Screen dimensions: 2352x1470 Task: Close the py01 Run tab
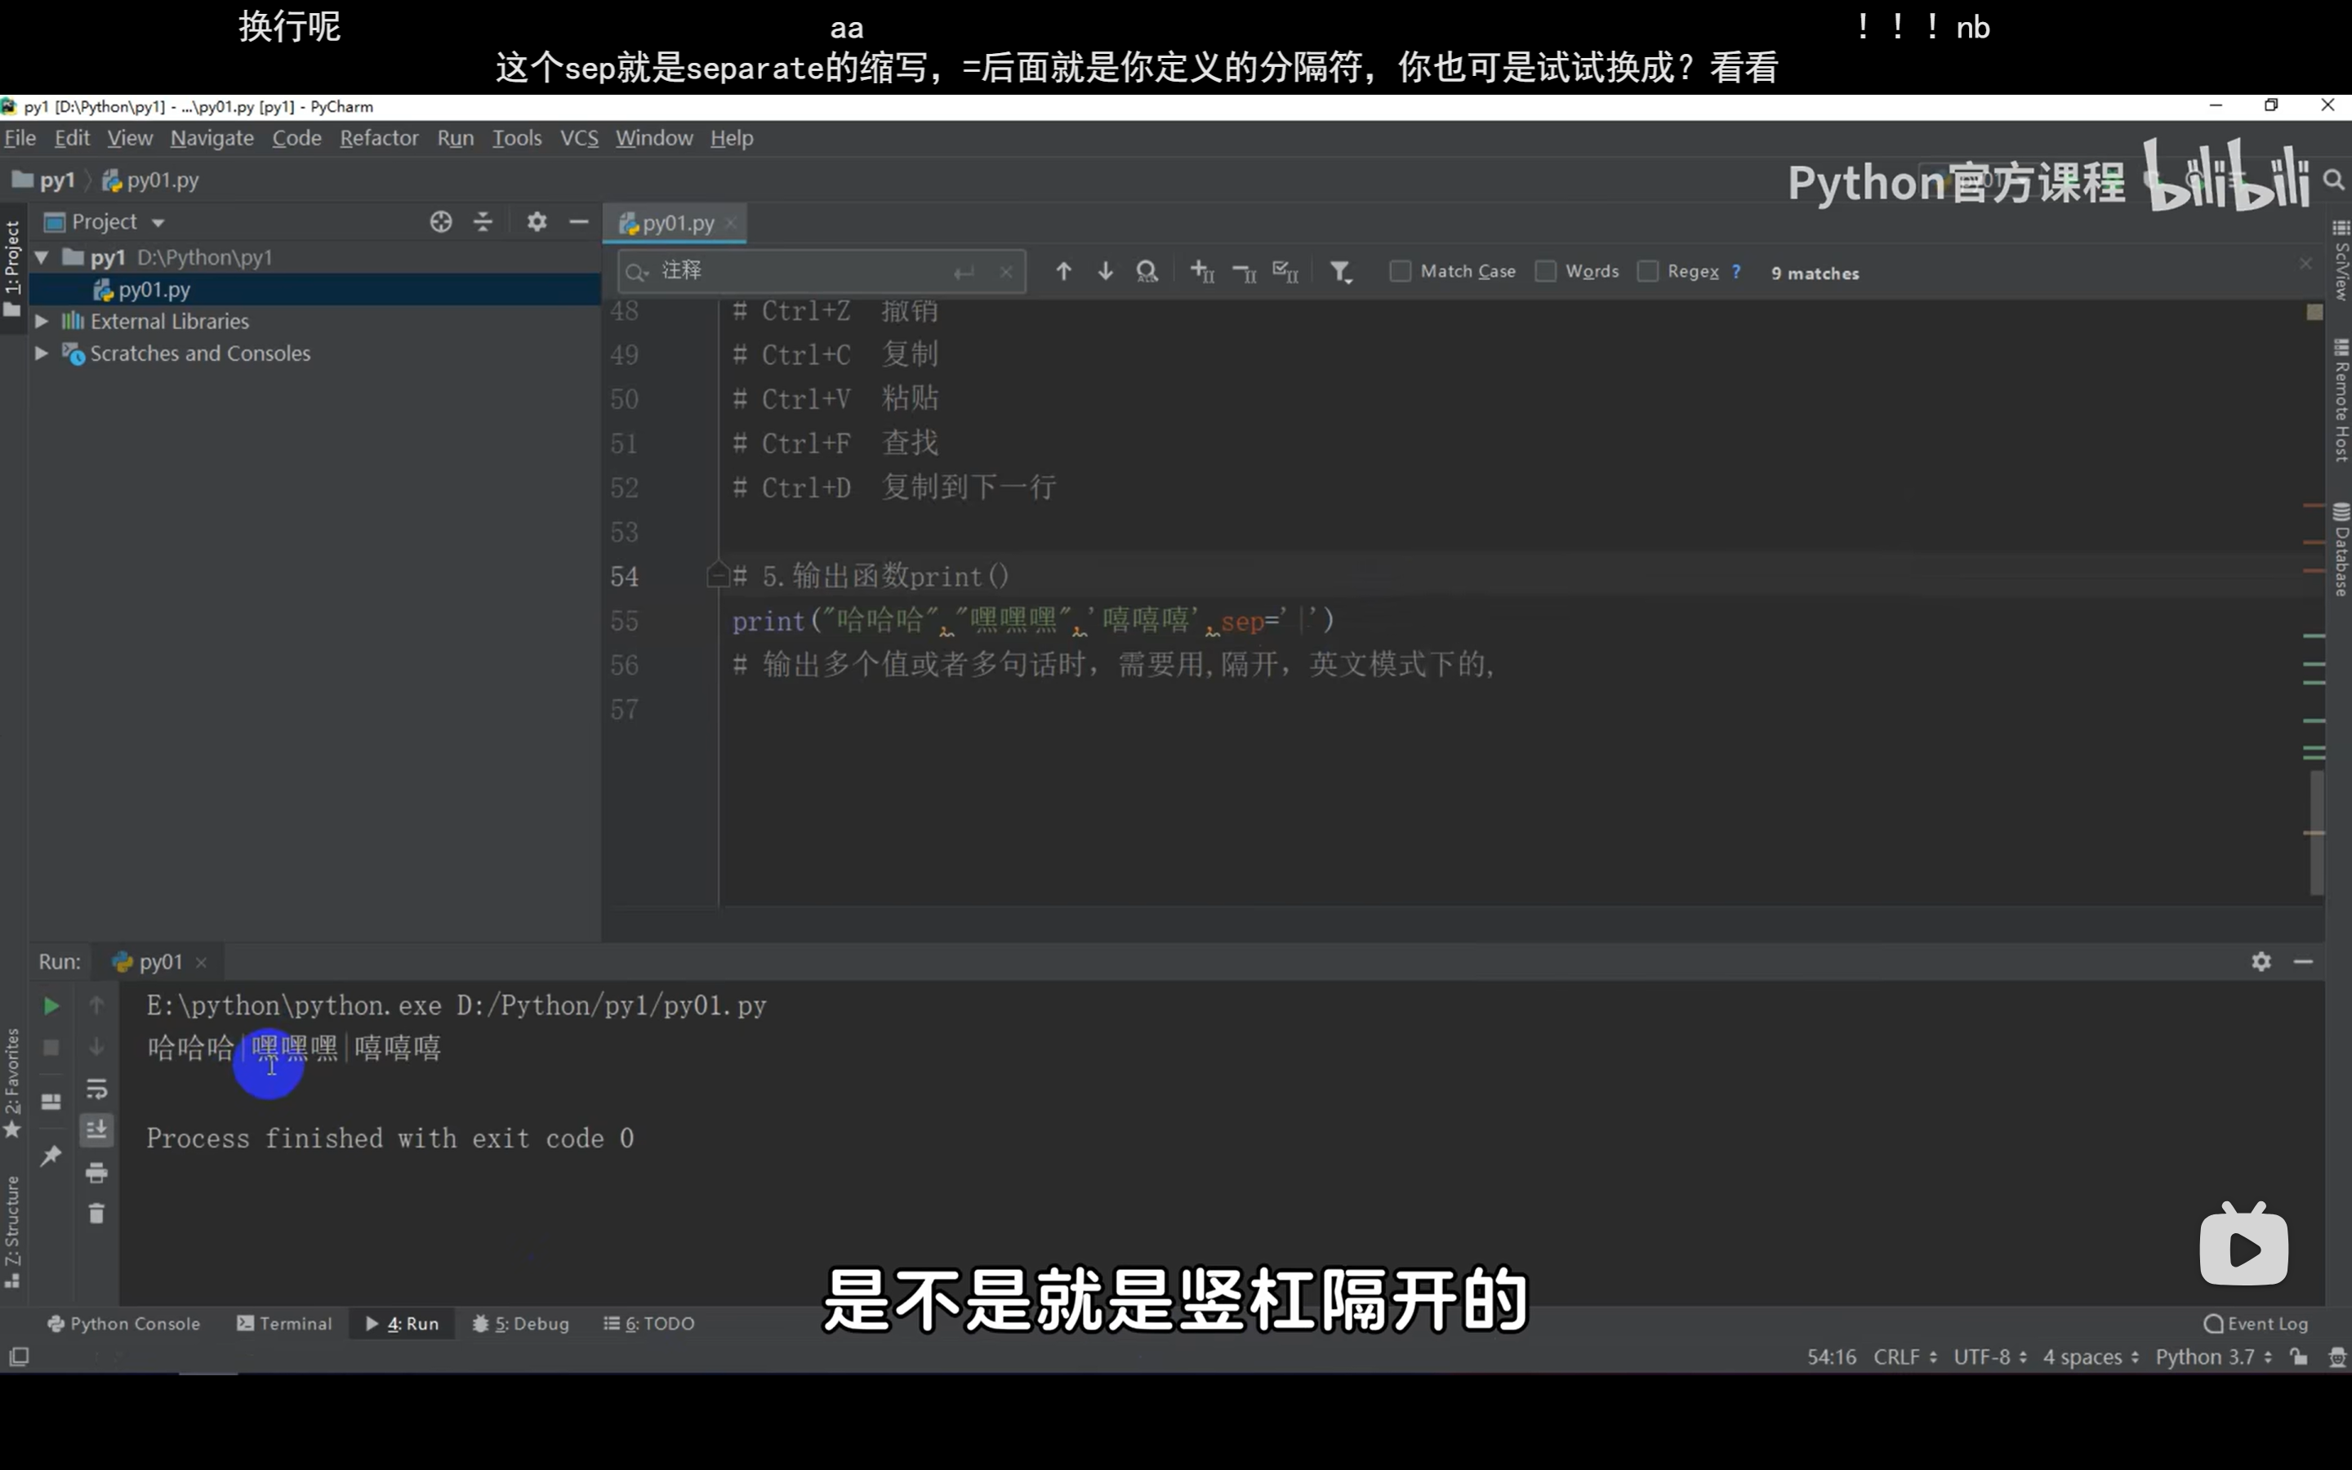pos(201,963)
